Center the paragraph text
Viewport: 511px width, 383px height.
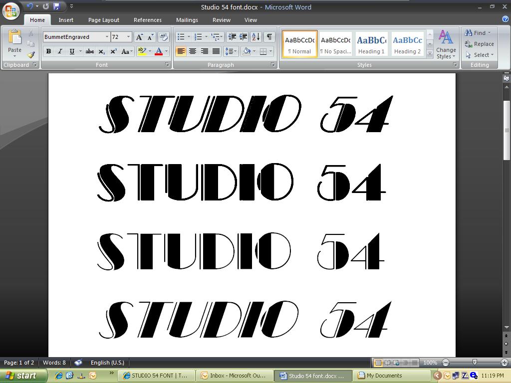193,51
